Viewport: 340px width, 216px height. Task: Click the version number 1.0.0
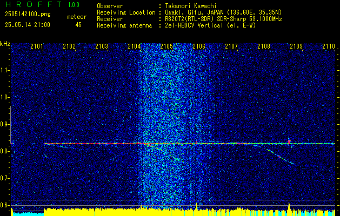(x=74, y=5)
